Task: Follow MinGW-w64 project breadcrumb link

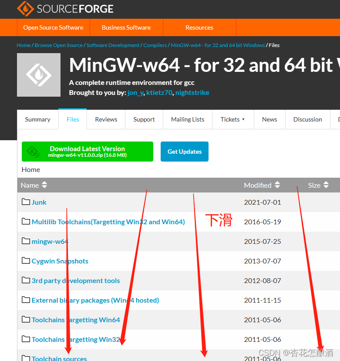Action: (218, 45)
